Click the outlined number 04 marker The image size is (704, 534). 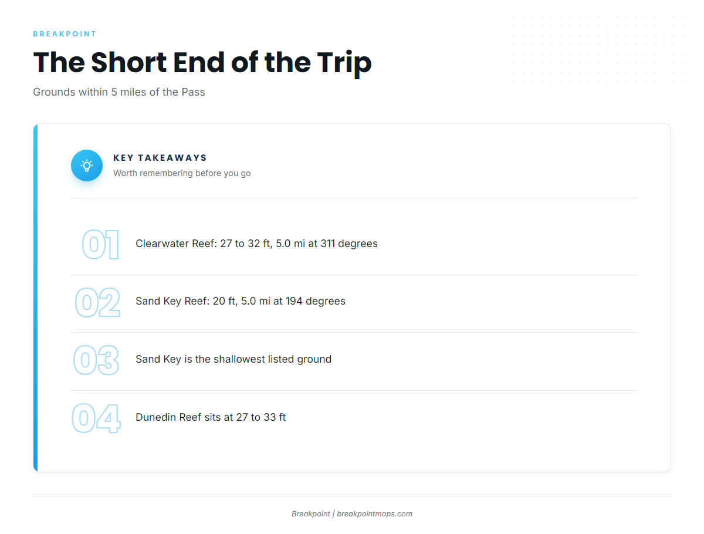(x=96, y=418)
